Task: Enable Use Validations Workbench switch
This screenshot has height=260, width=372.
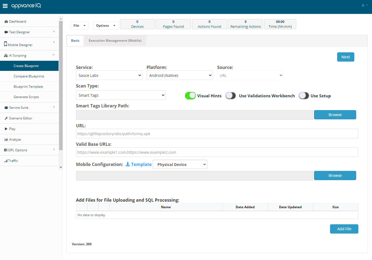Action: pyautogui.click(x=231, y=96)
